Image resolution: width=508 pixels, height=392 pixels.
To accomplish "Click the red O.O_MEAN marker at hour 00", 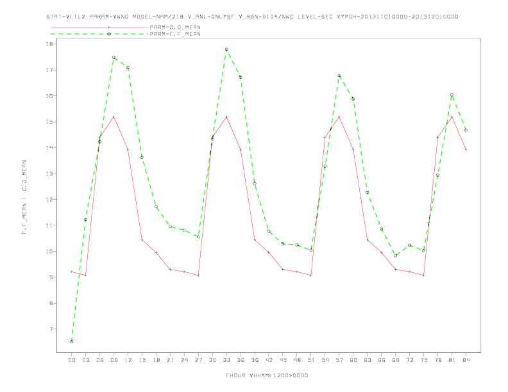I will point(72,272).
